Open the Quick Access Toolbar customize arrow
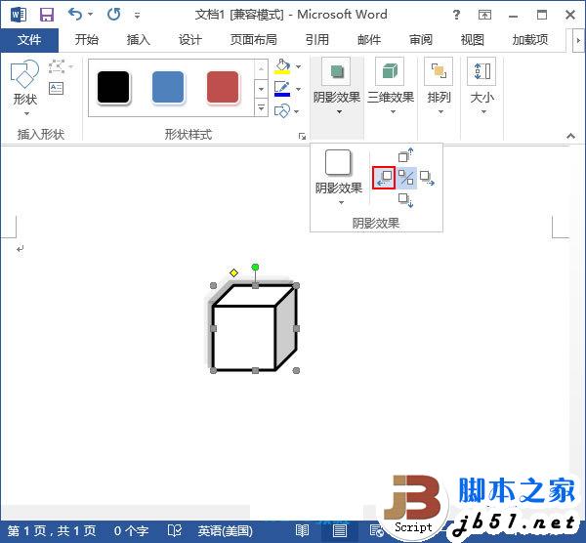 pos(137,16)
